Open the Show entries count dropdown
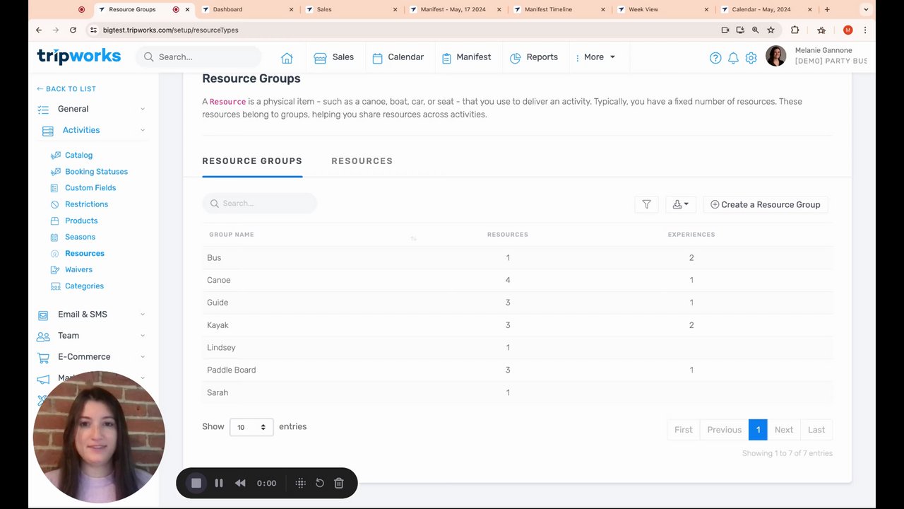The width and height of the screenshot is (904, 509). point(251,427)
